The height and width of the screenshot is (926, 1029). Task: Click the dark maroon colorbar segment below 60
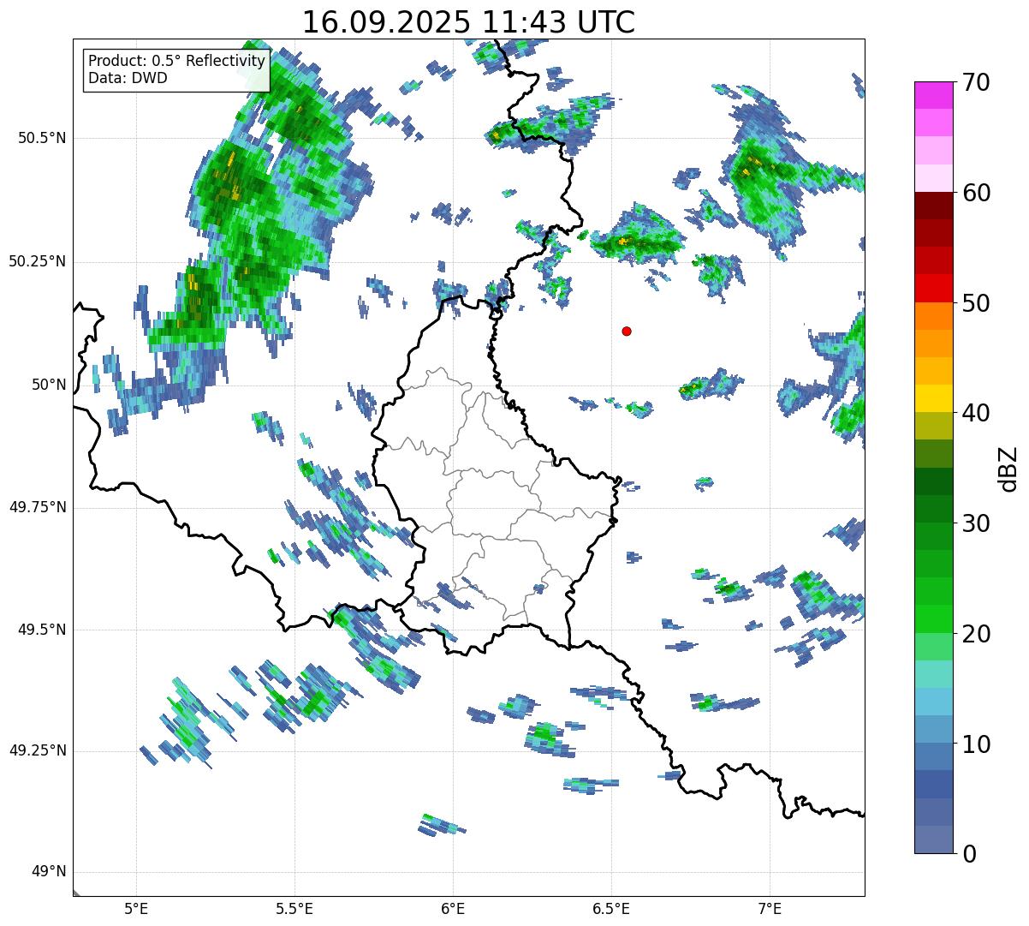pos(933,206)
